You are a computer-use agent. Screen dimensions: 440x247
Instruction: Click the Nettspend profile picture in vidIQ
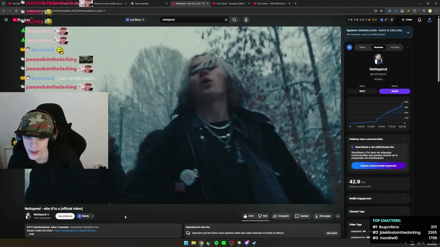coord(378,59)
